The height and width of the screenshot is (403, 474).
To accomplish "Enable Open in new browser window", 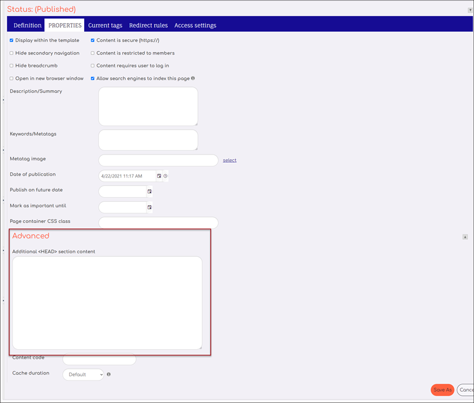I will coord(11,79).
